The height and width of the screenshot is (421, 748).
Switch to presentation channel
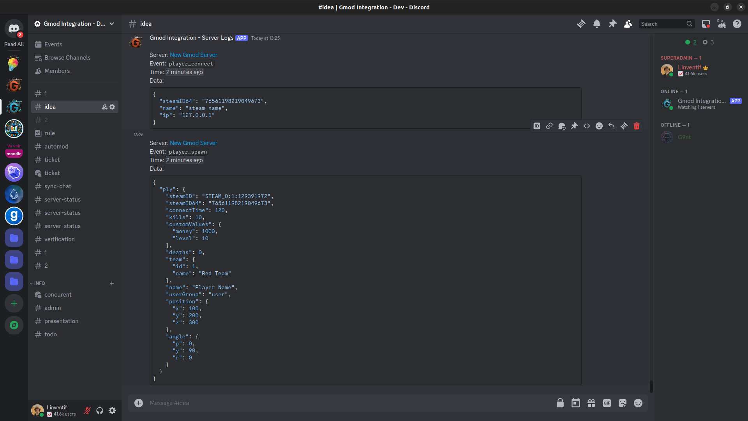(x=75, y=321)
